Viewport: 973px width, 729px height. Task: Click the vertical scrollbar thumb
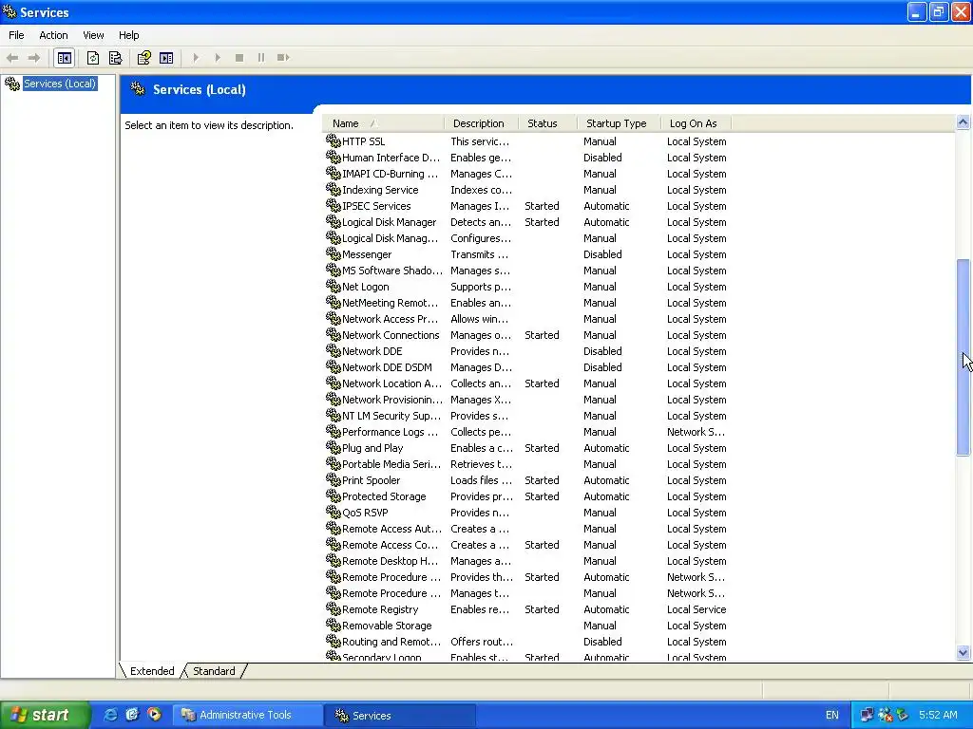point(963,357)
